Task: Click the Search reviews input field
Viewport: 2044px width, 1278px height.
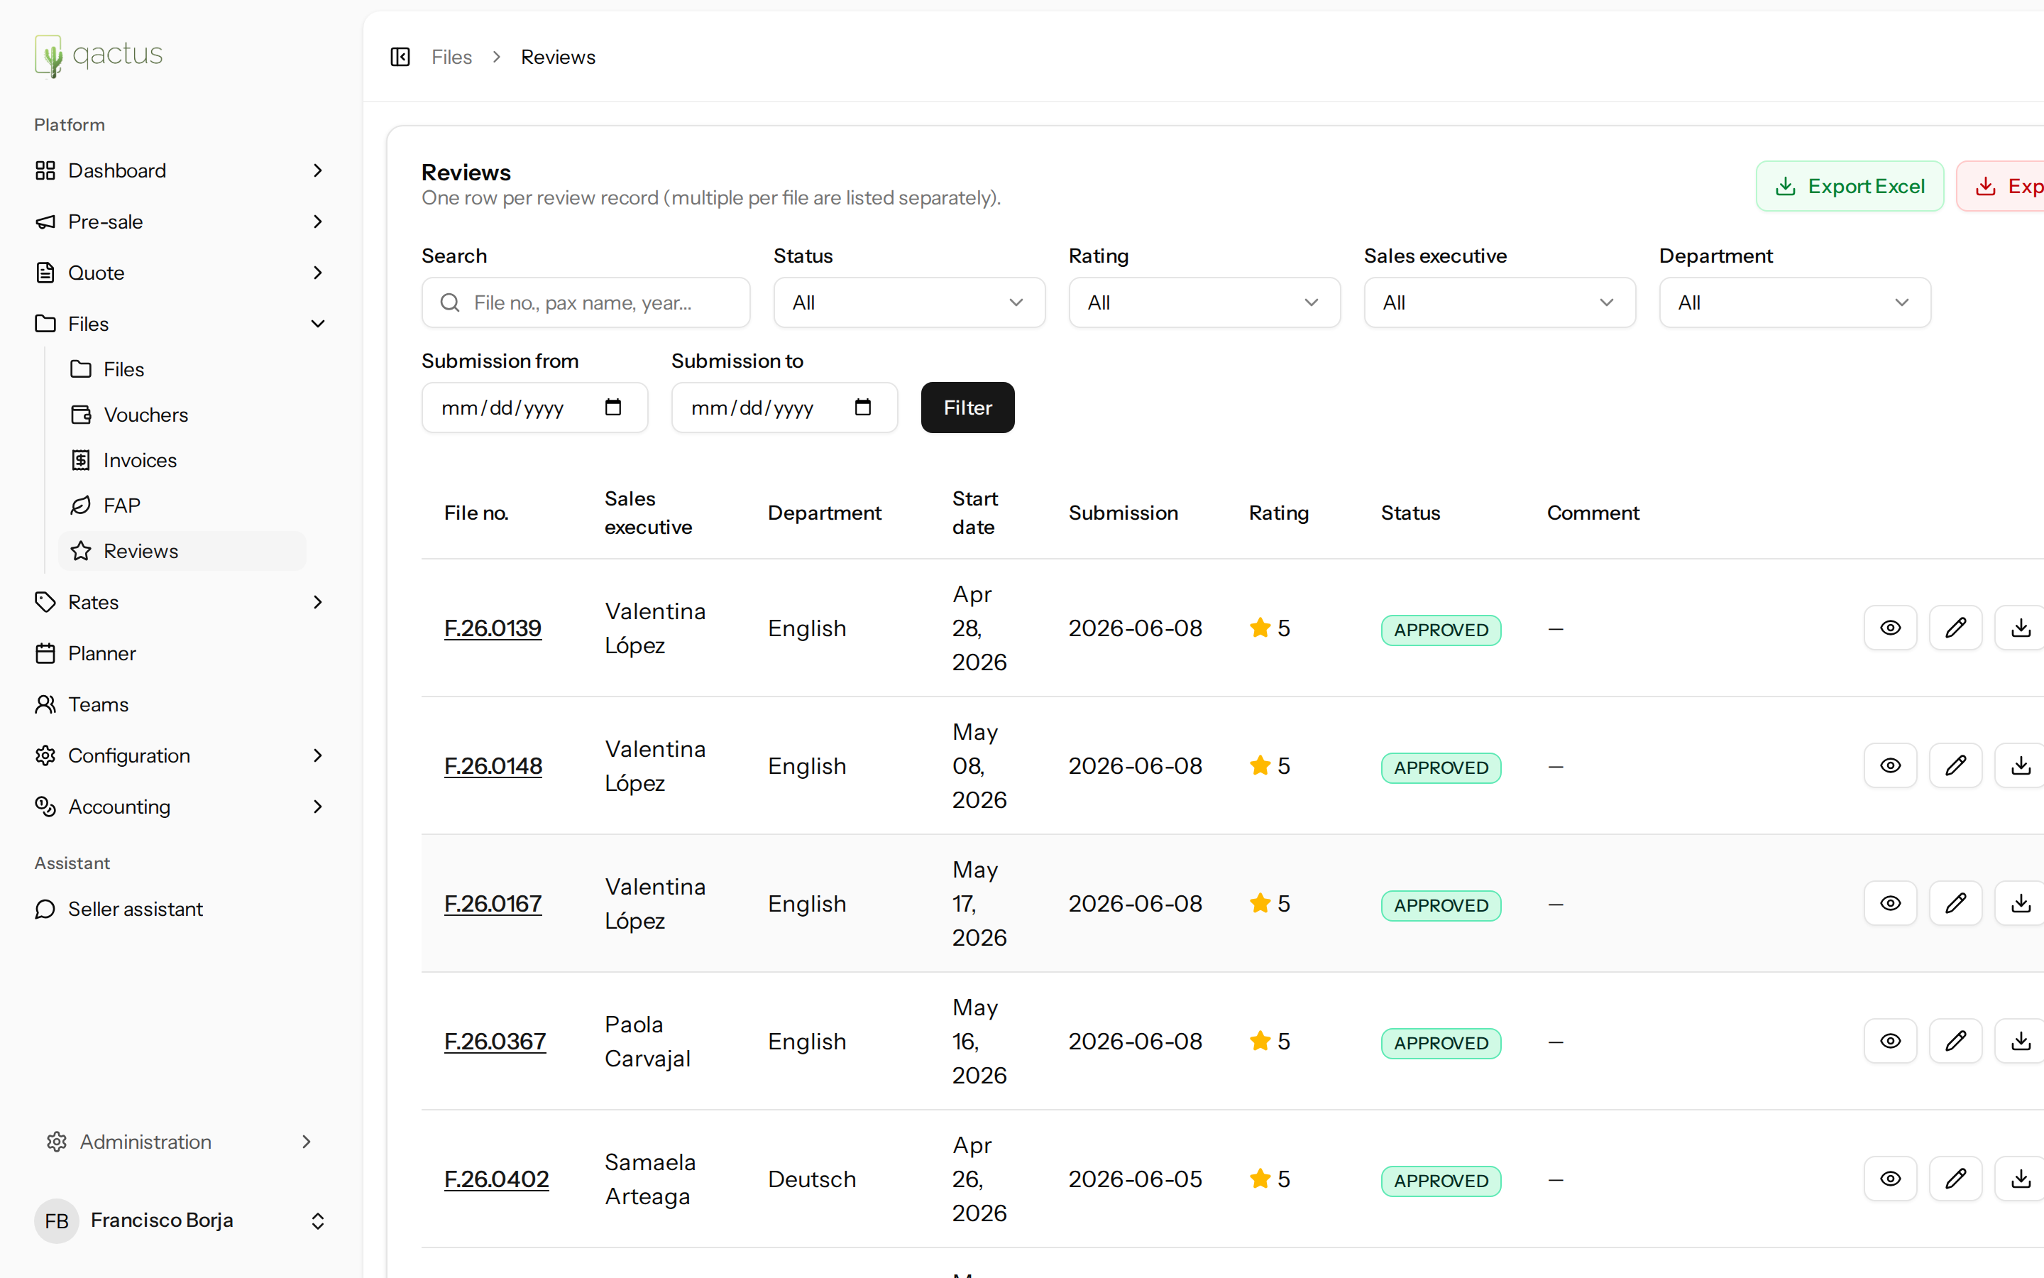Action: [586, 302]
